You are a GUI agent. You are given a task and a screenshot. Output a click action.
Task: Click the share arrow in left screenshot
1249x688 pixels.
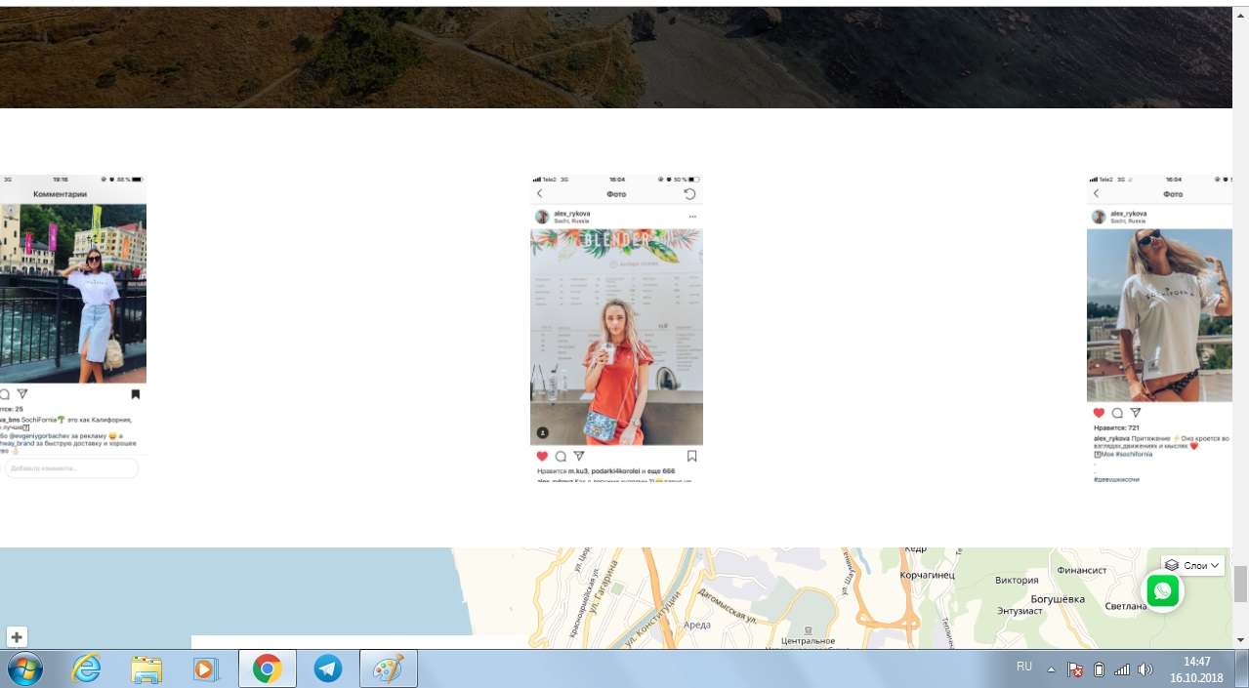[x=22, y=394]
